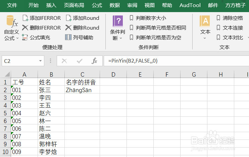Open the 列号辅助 column number helper
249x157 pixels.
[79, 38]
